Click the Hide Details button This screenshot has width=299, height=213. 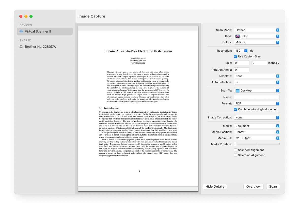click(215, 187)
